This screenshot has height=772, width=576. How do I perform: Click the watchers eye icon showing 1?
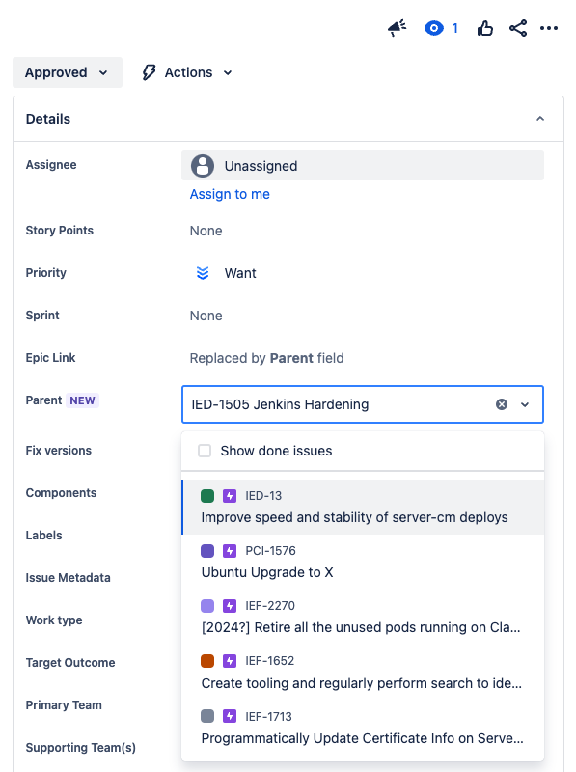pyautogui.click(x=434, y=28)
